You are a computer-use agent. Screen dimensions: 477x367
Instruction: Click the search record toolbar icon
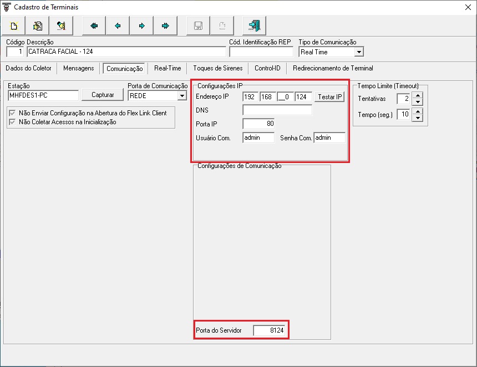(x=62, y=26)
